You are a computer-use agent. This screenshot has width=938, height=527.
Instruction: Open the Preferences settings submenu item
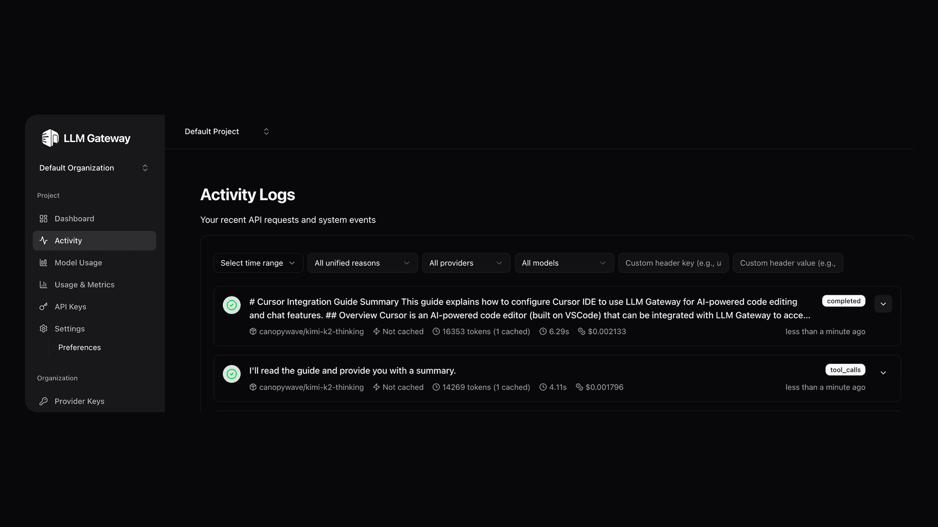(80, 347)
